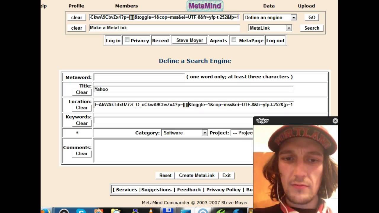Viewport: 379px width, 213px height.
Task: Open the Feedback link
Action: 189,190
